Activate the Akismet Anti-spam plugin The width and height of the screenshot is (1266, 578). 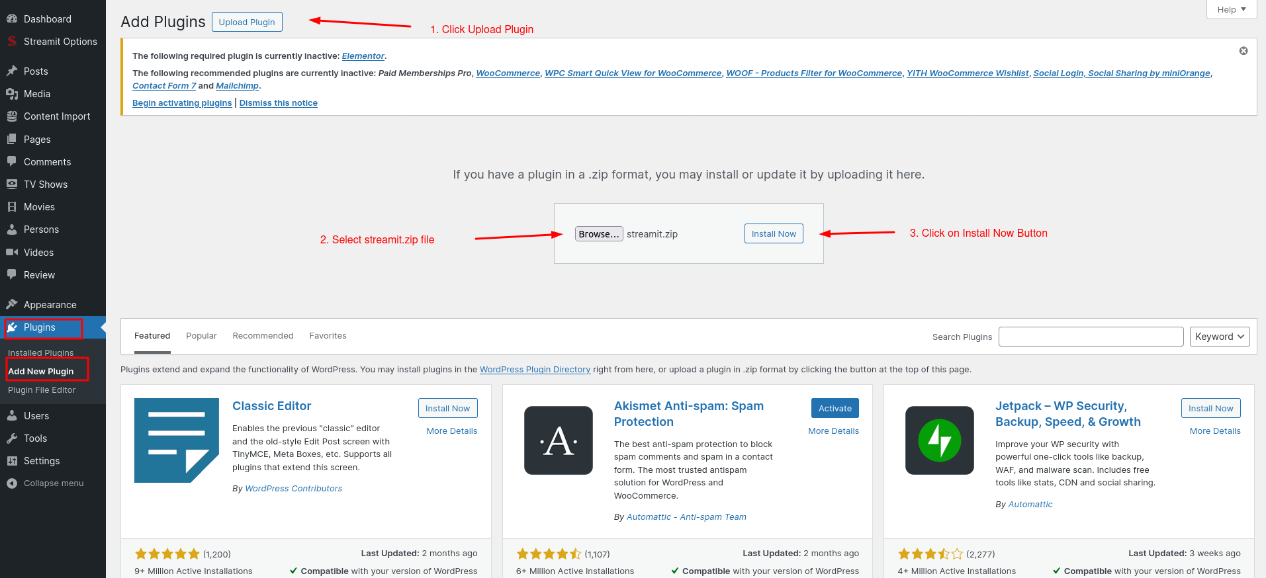[x=835, y=408]
